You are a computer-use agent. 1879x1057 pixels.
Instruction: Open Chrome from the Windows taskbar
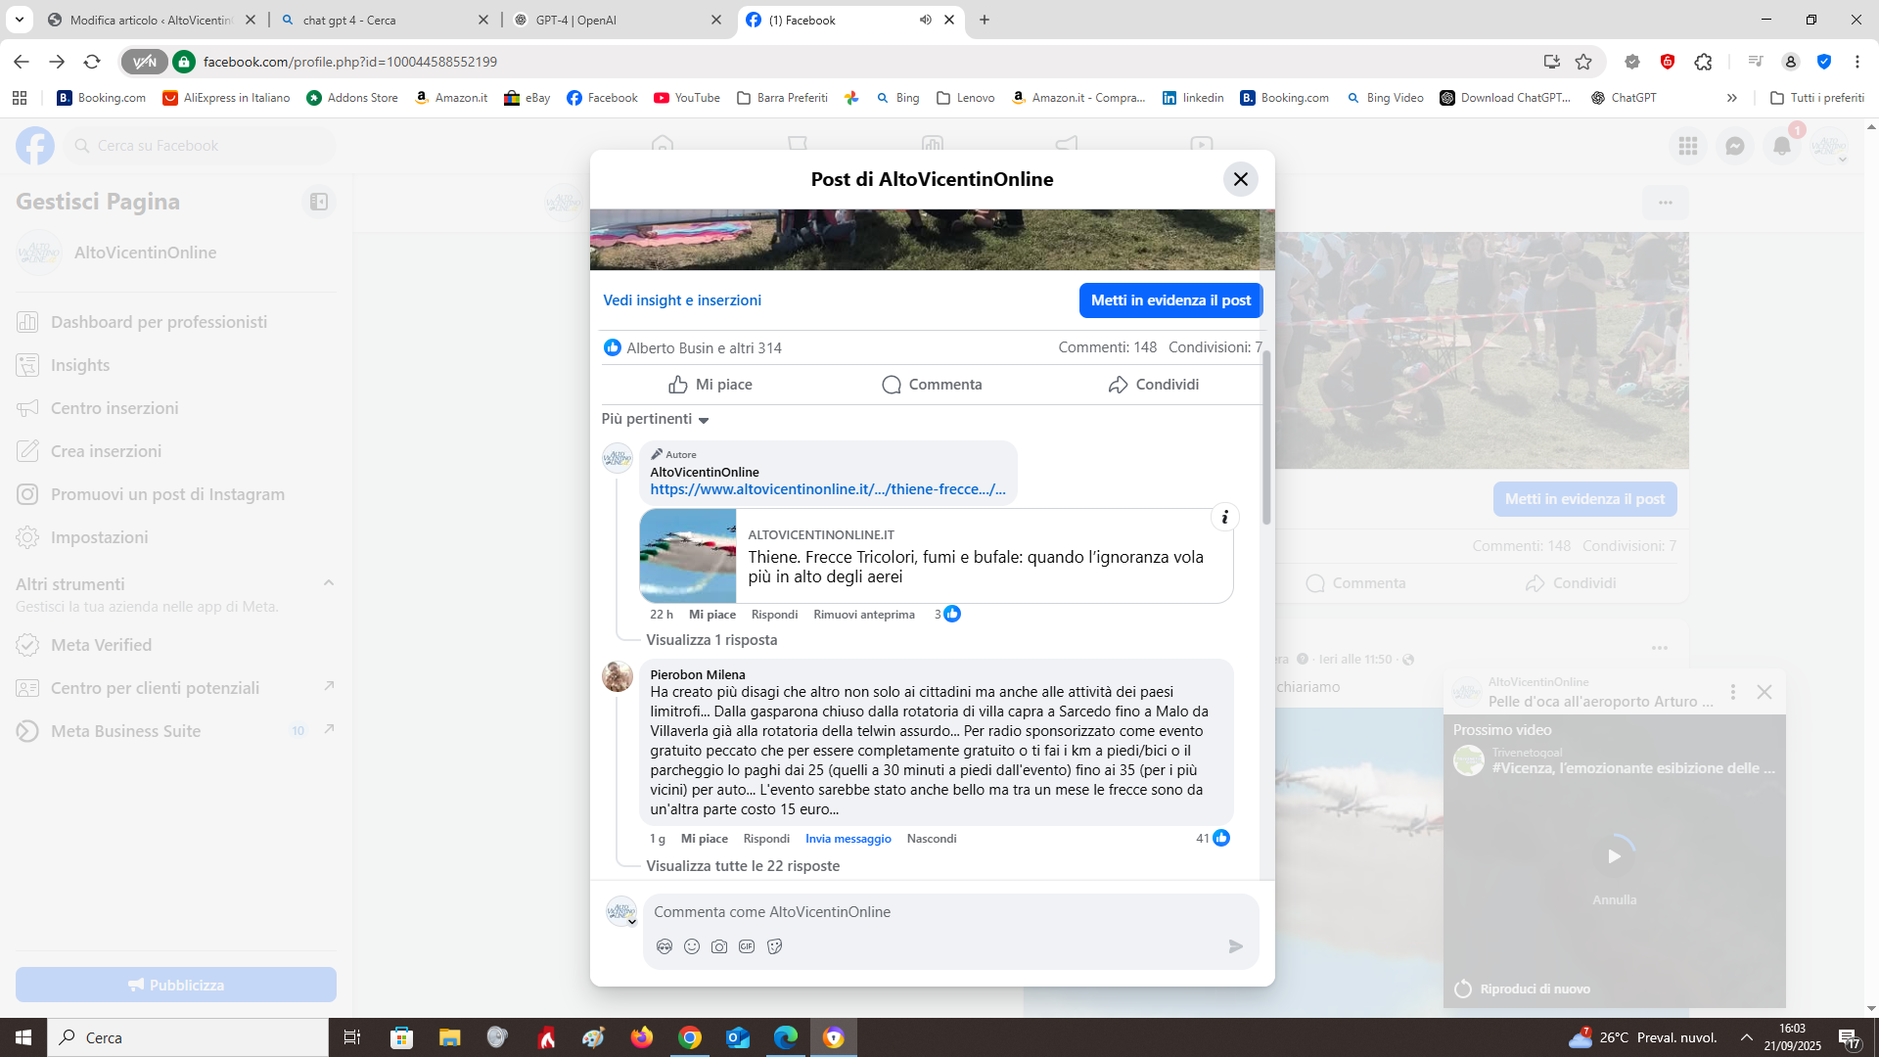(x=690, y=1037)
